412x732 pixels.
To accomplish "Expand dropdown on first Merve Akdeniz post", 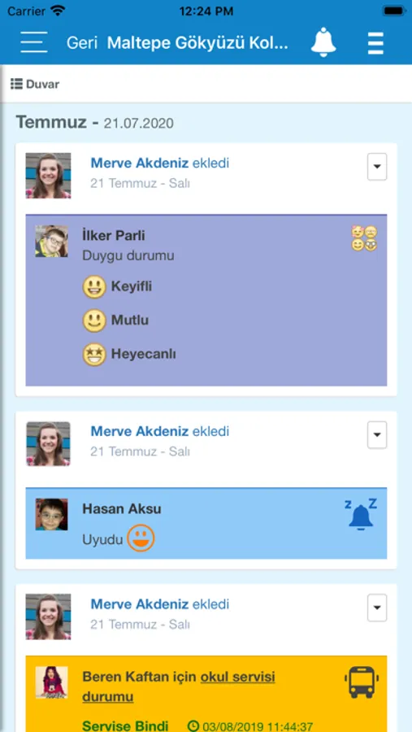I will (377, 167).
